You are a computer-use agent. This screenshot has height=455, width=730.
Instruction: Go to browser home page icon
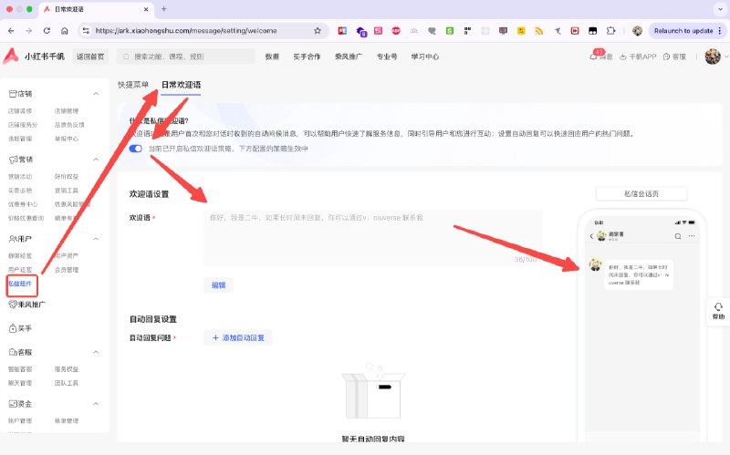click(65, 31)
